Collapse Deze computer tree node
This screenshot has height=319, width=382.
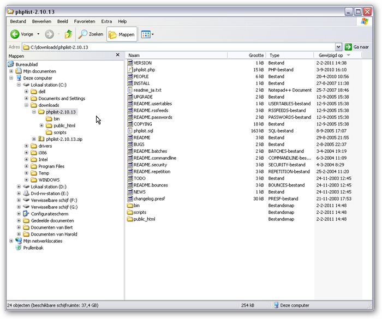click(x=11, y=78)
